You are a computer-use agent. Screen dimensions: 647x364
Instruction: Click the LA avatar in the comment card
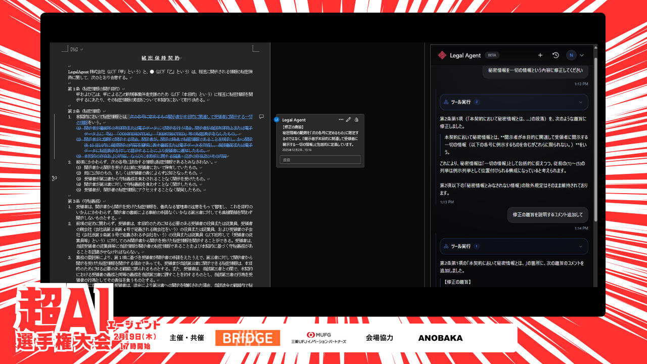(276, 120)
